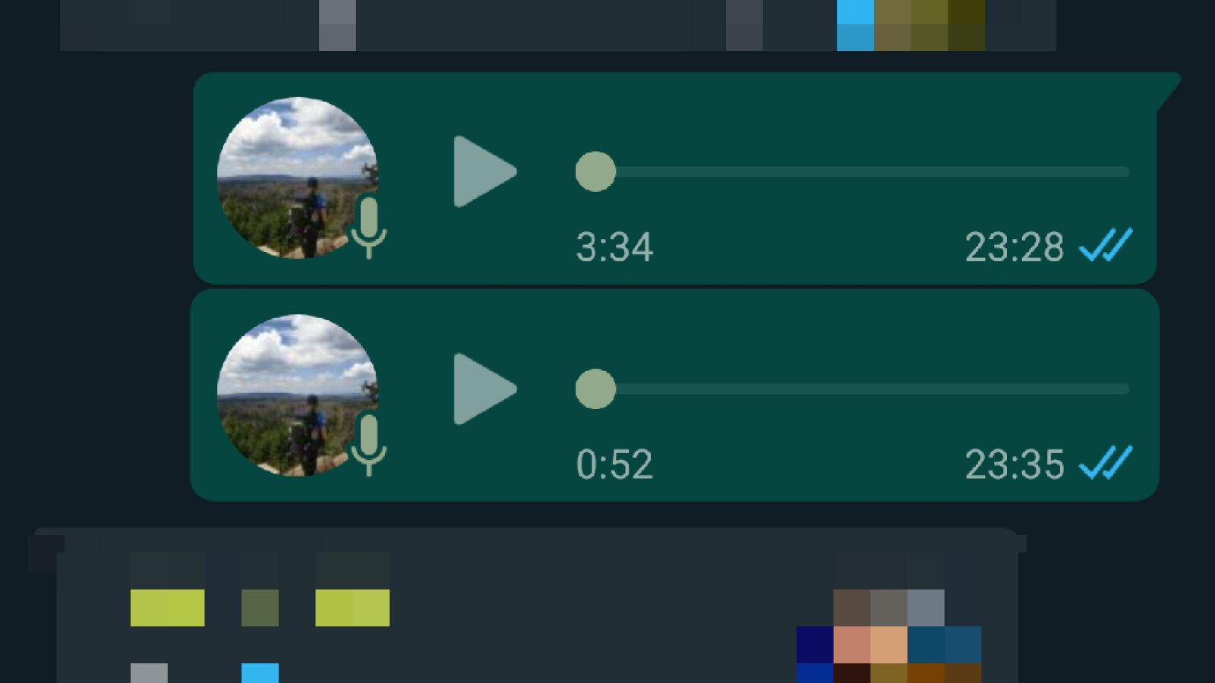
Task: Open the profile photo on the 3:34 voice message
Action: pos(298,178)
